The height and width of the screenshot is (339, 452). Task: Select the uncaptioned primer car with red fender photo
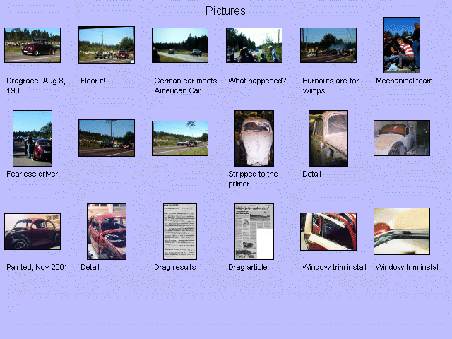401,138
